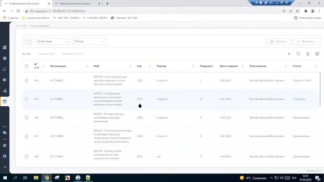This screenshot has width=324, height=182.
Task: Open a new browser tab
Action: (x=107, y=4)
